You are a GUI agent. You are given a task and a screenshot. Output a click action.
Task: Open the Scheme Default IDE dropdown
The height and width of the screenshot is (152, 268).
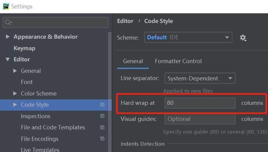tap(188, 37)
